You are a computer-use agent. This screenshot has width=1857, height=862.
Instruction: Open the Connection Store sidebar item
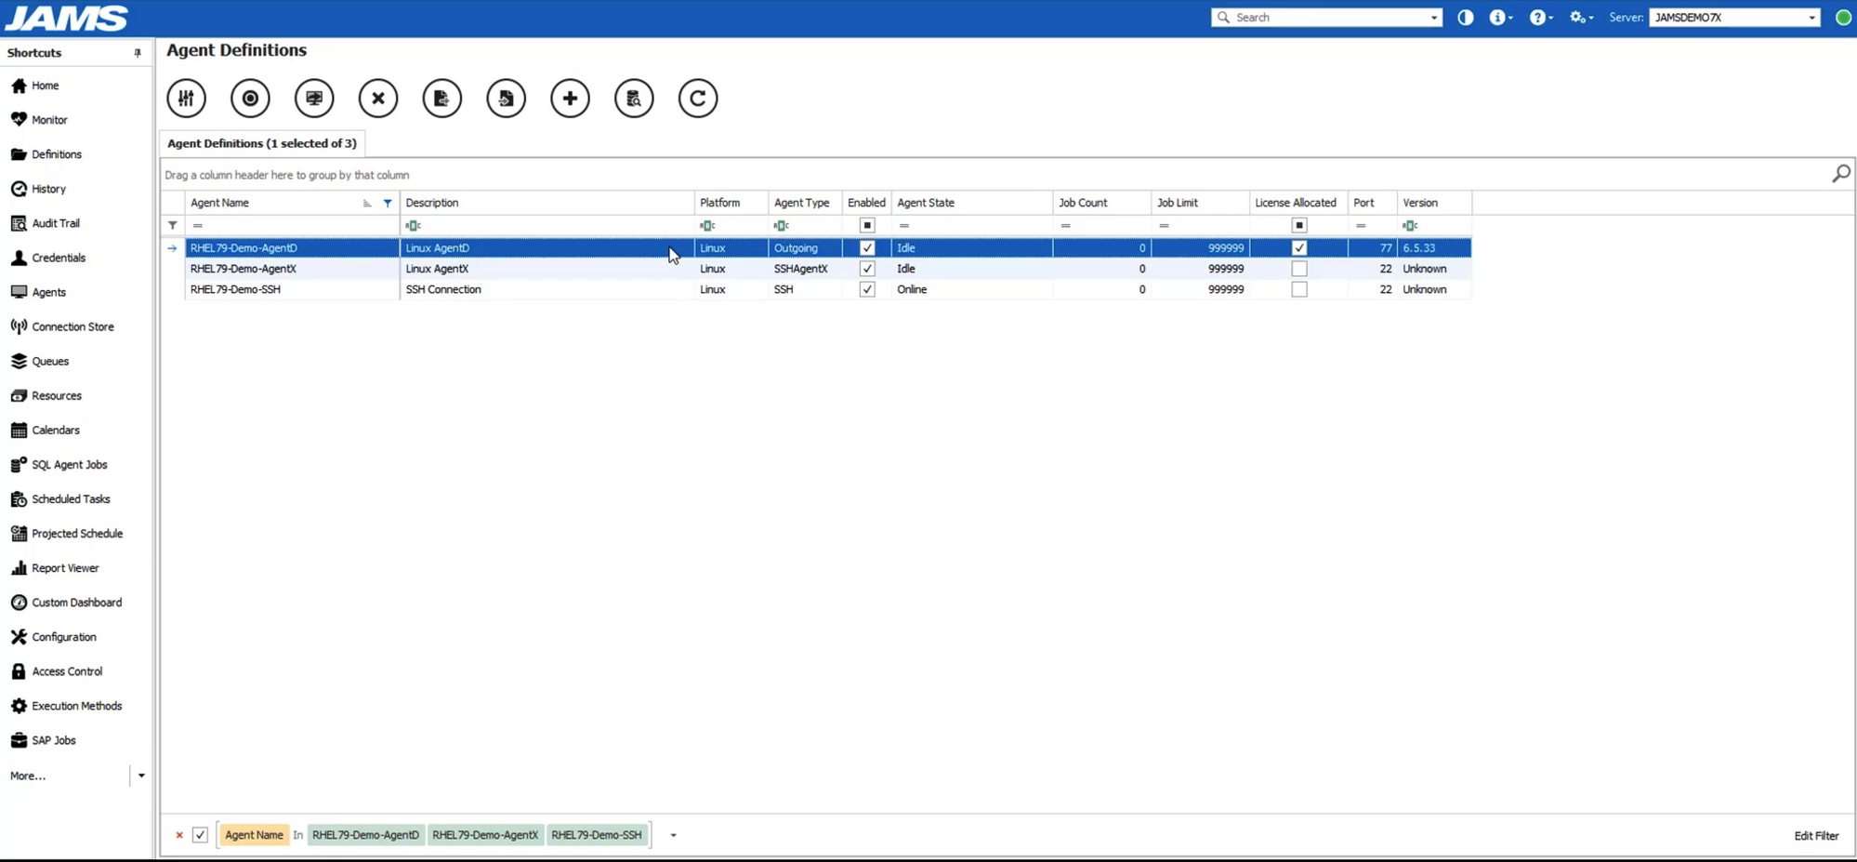point(72,325)
